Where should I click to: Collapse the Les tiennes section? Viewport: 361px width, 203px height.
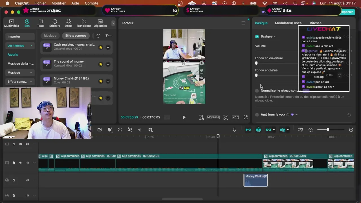pyautogui.click(x=31, y=46)
